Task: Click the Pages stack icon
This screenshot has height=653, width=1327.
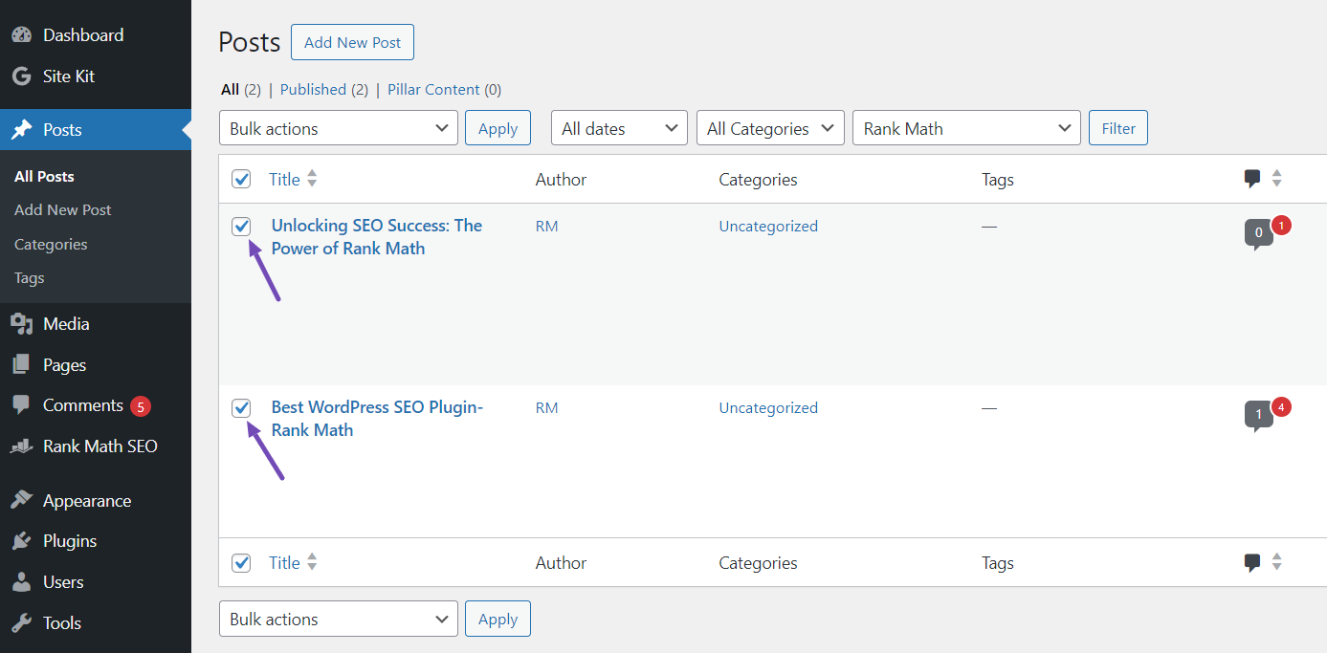Action: click(x=21, y=365)
